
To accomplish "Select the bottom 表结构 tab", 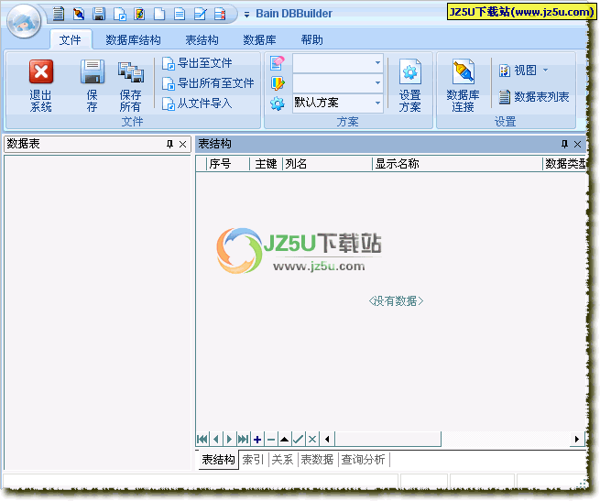I will 218,459.
